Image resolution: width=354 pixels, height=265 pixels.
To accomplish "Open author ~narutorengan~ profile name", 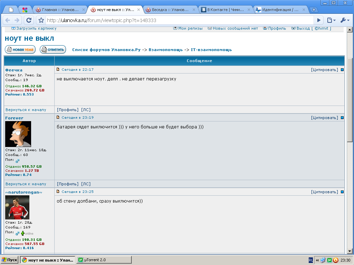I will tap(24, 192).
